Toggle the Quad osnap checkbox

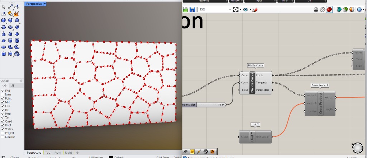[3, 121]
